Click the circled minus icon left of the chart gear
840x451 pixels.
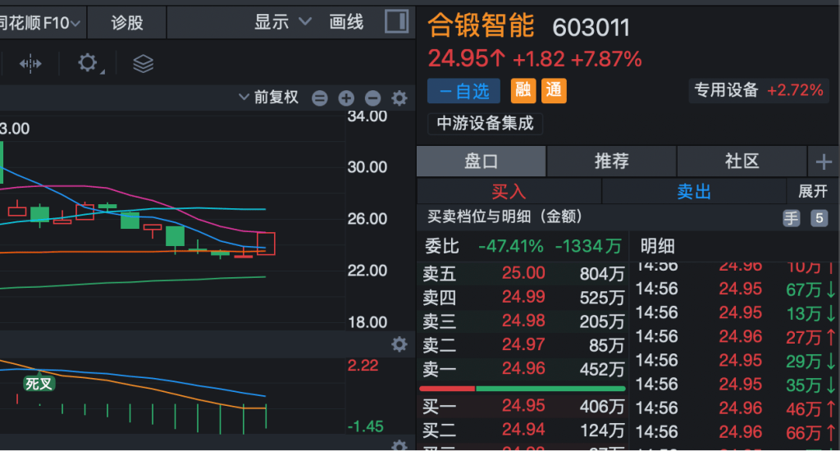(372, 98)
